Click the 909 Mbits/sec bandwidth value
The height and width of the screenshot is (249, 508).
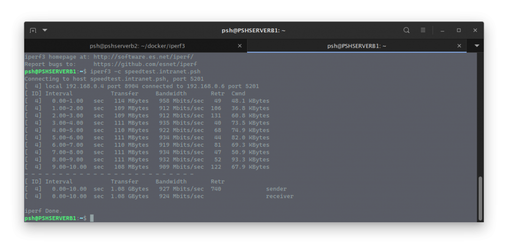point(181,167)
